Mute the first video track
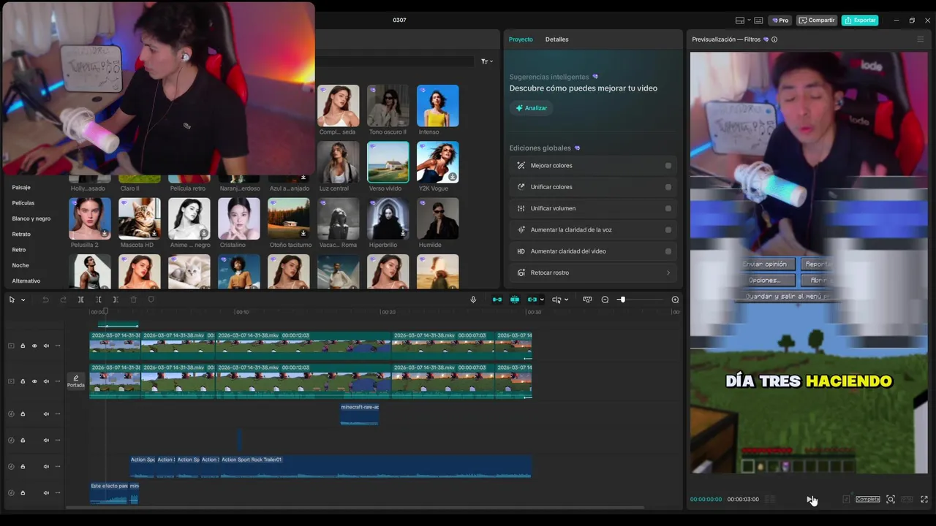936x526 pixels. pos(46,346)
